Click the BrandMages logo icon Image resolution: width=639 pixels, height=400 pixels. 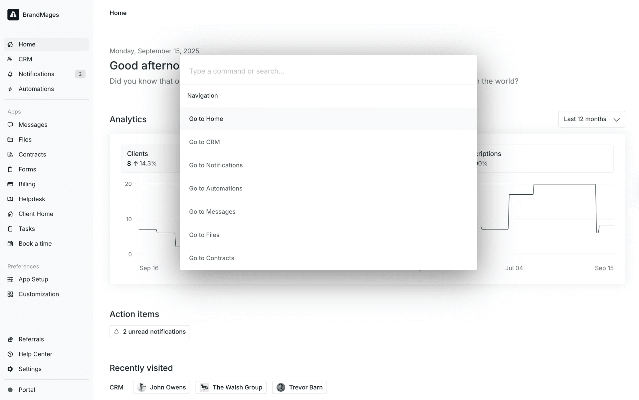(x=13, y=15)
